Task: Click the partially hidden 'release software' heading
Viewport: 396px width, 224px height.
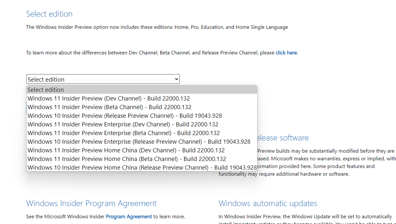Action: point(283,138)
